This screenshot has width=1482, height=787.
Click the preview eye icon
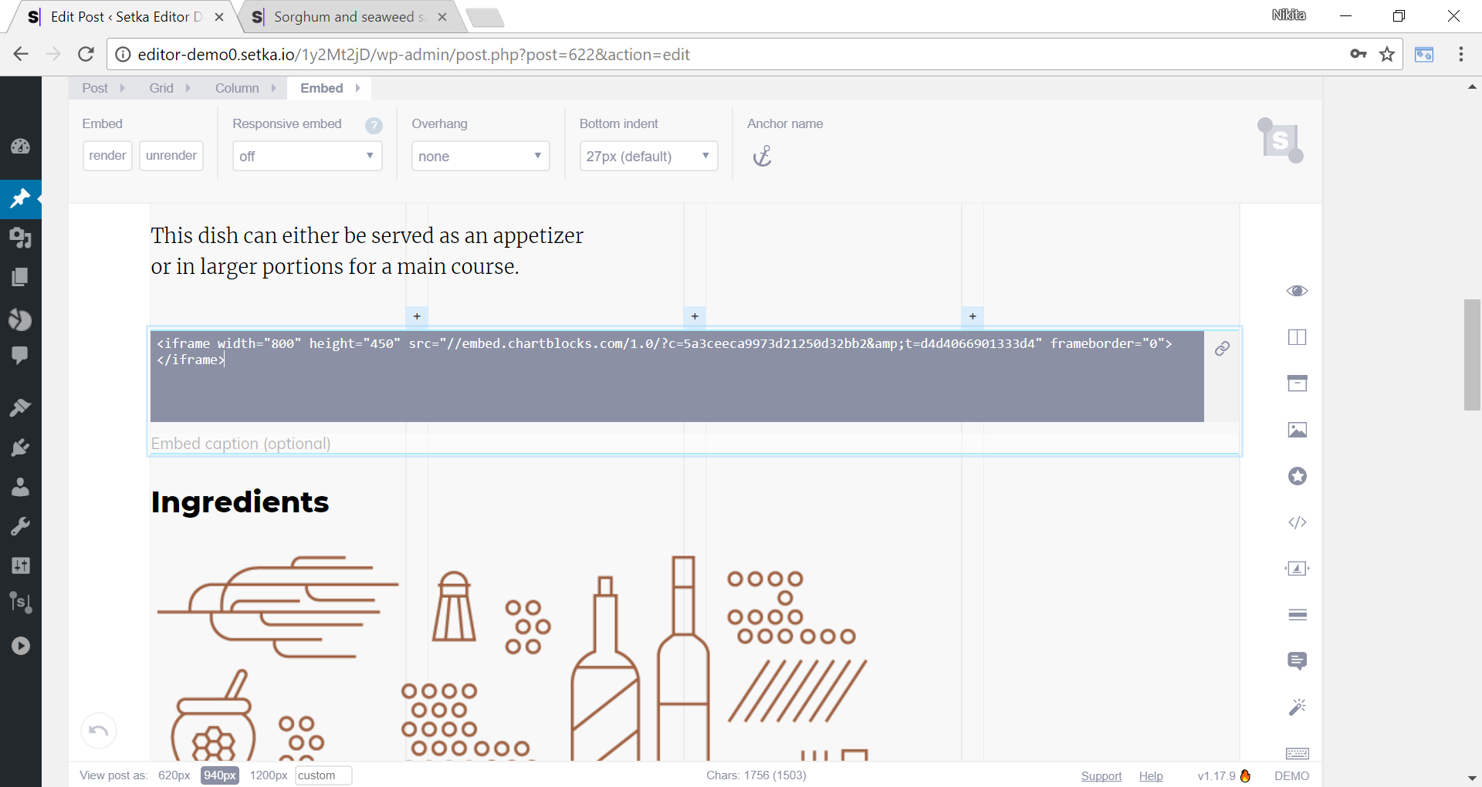(1297, 291)
